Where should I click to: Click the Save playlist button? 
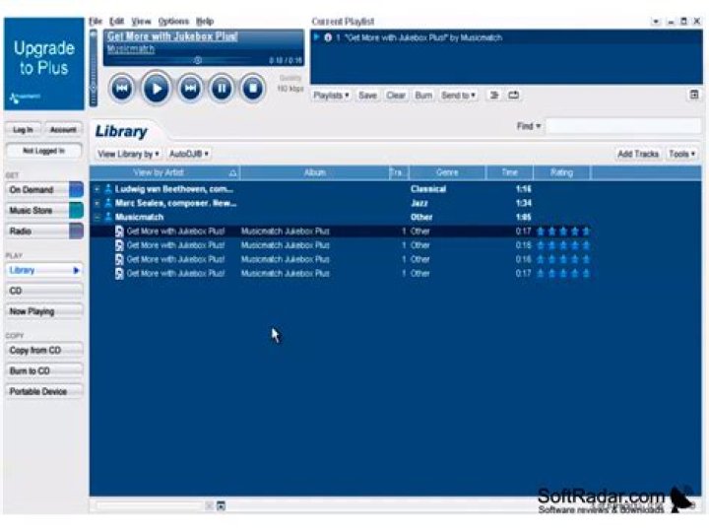[x=367, y=96]
